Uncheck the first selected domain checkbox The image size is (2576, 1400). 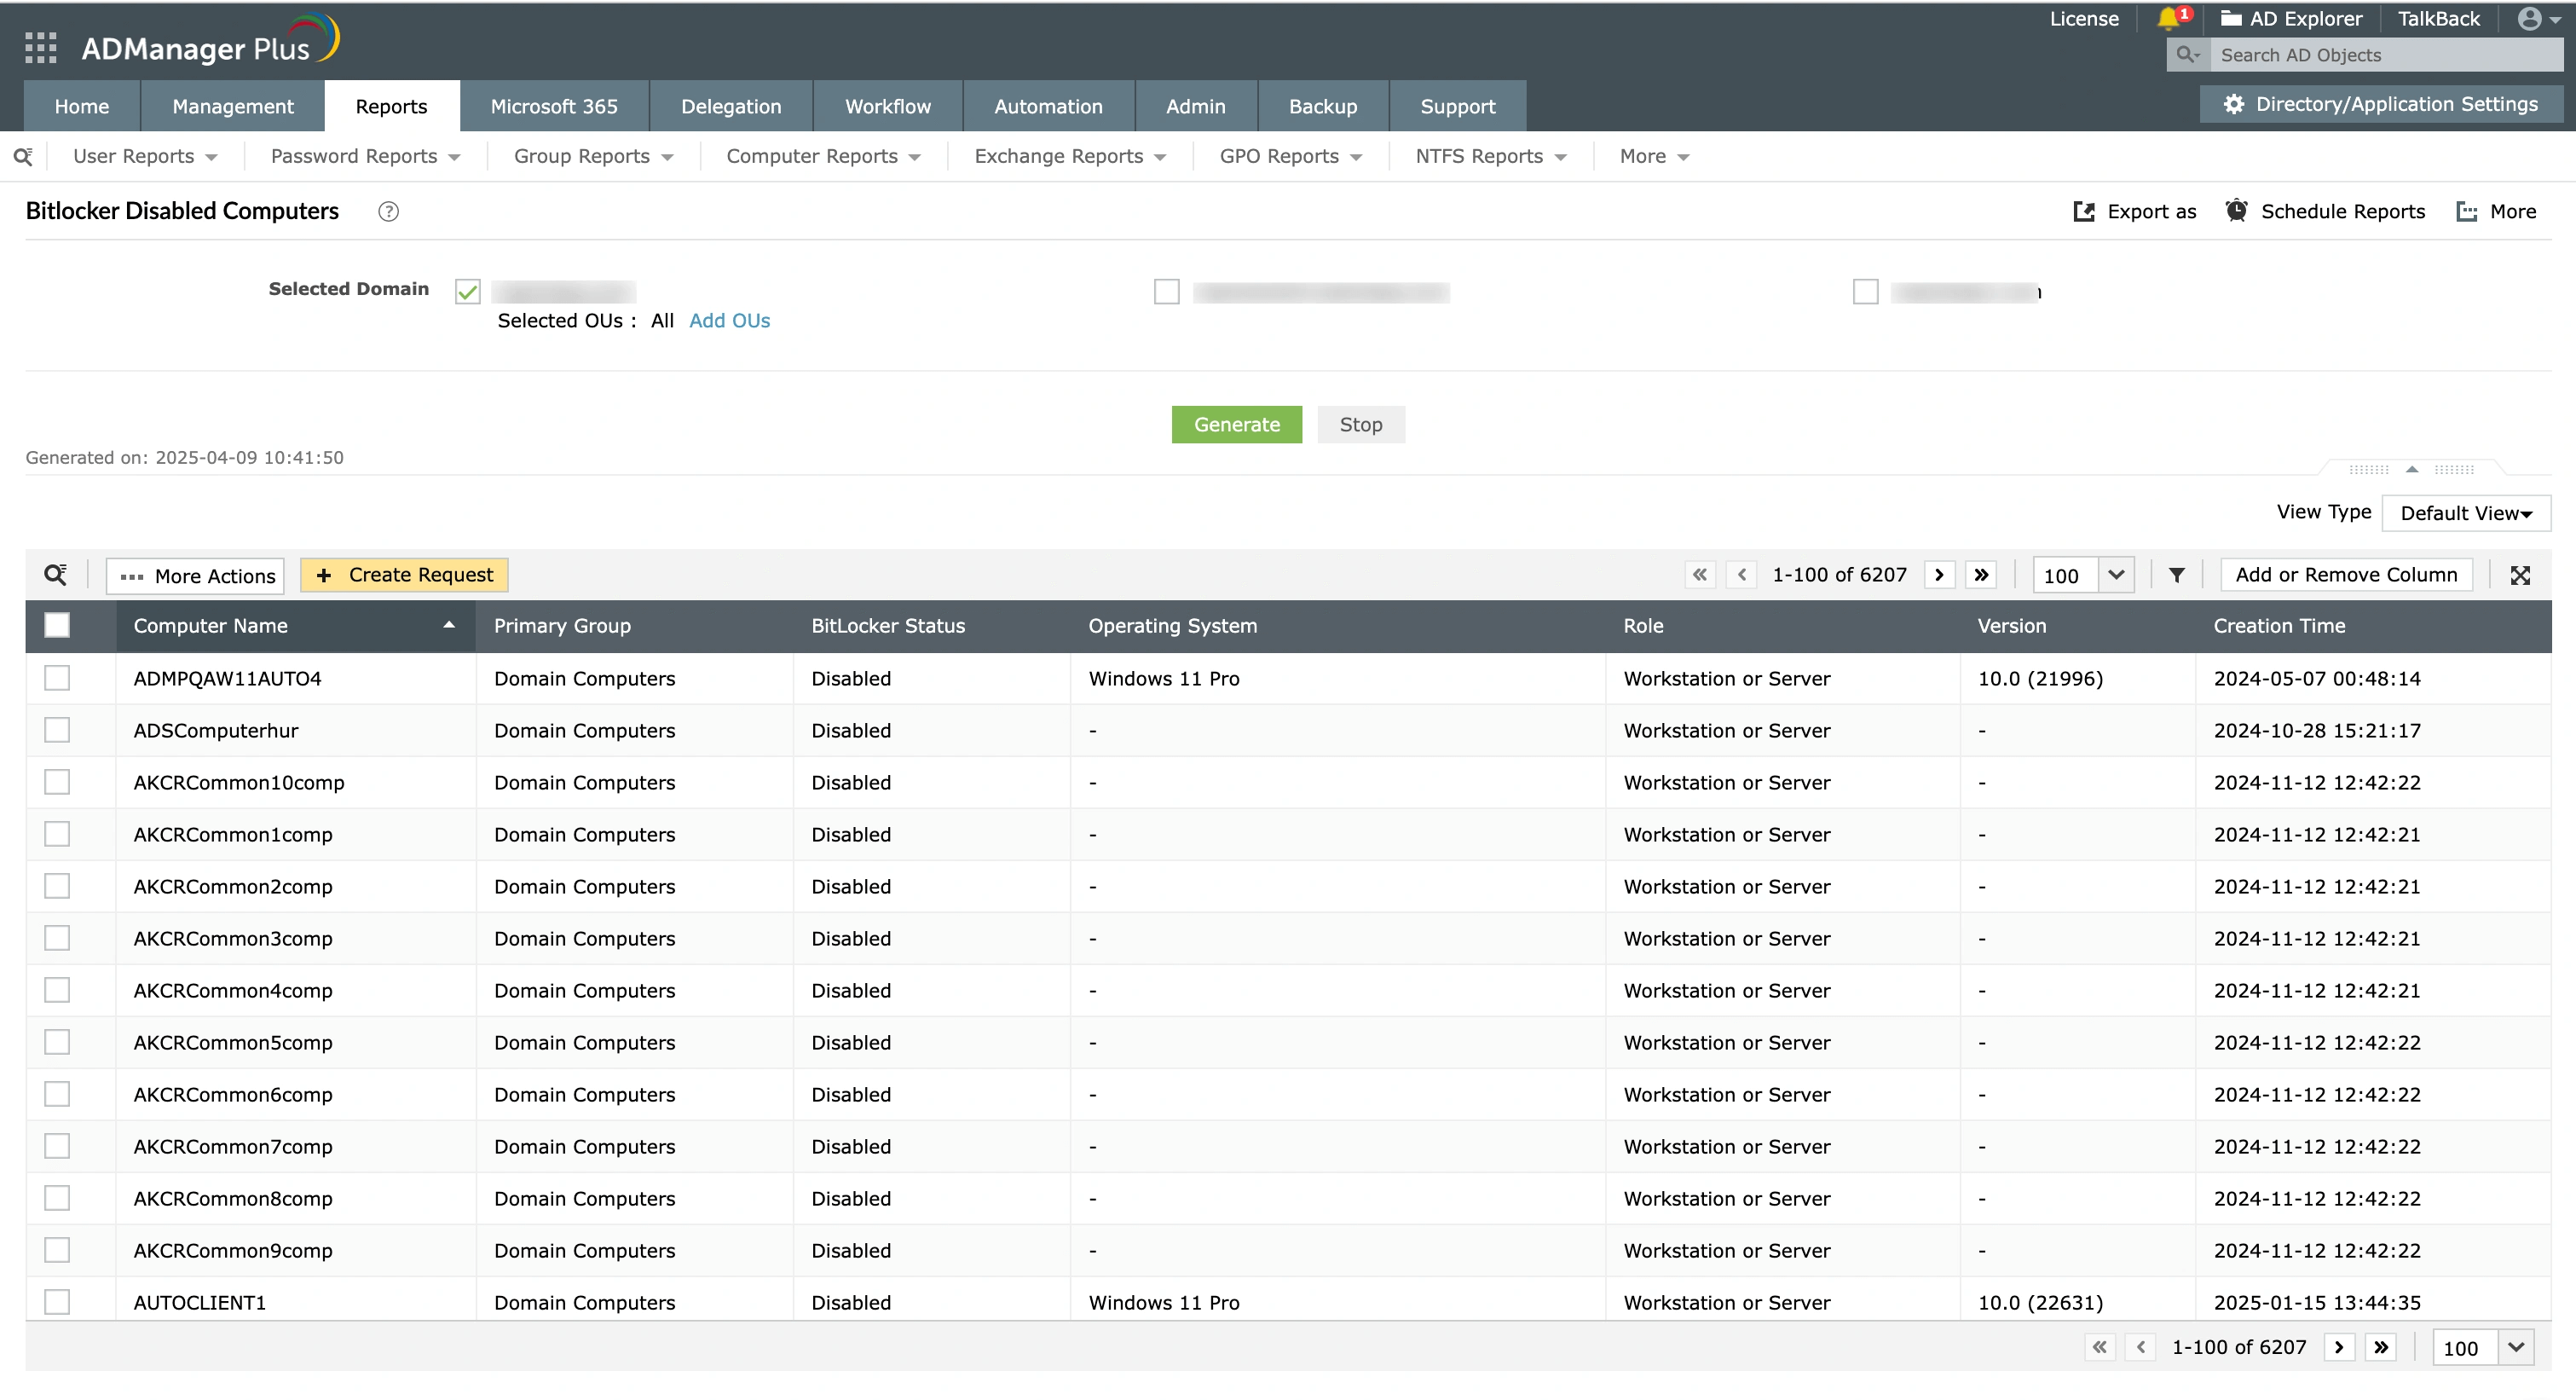467,291
